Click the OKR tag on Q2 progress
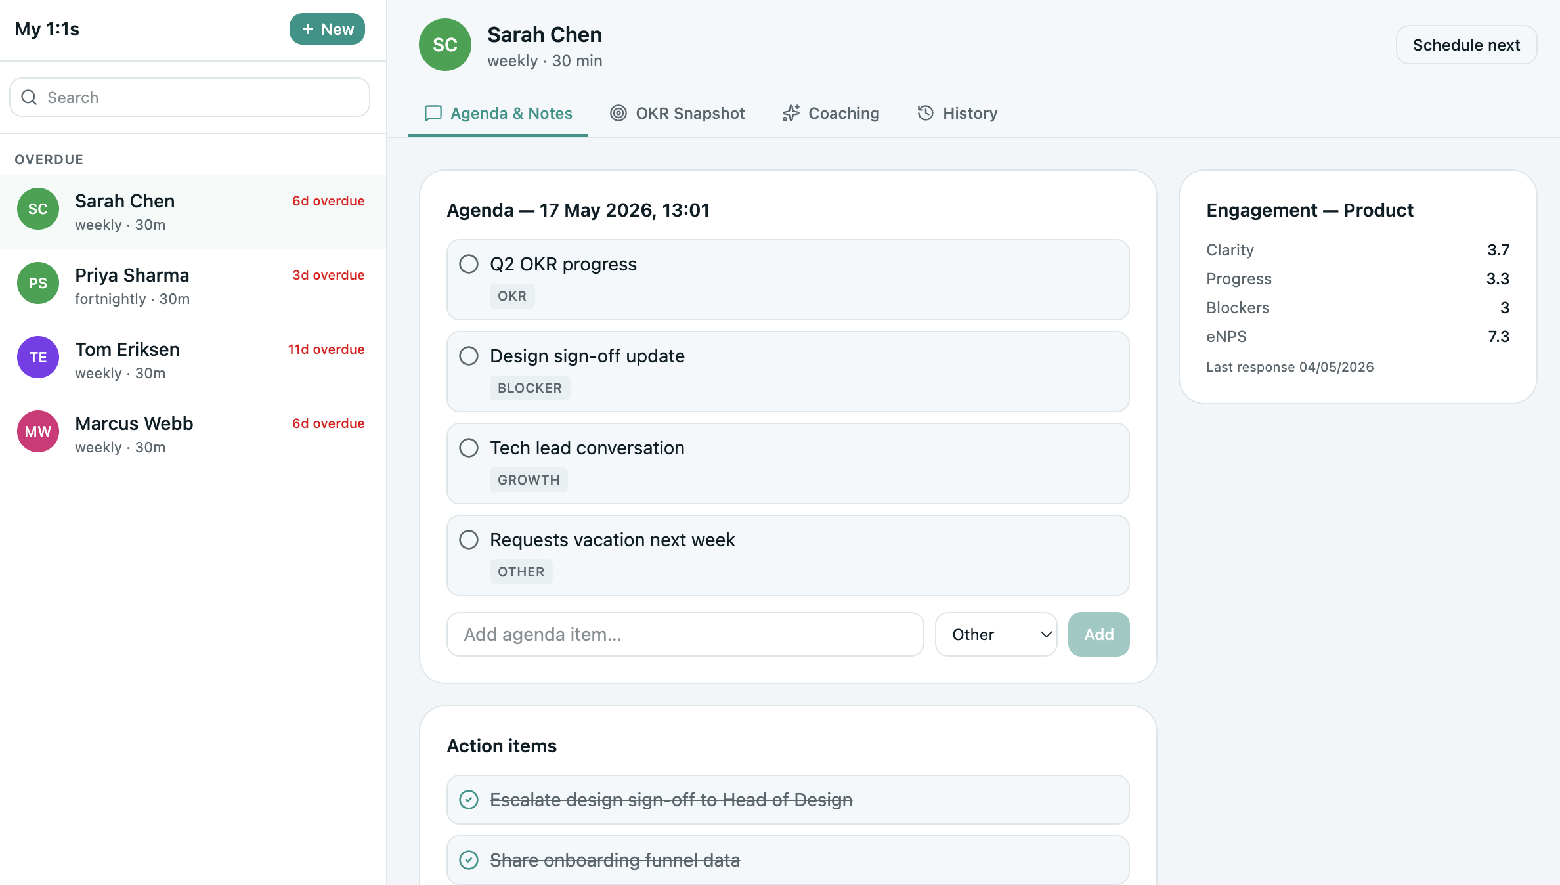The image size is (1560, 885). click(512, 296)
